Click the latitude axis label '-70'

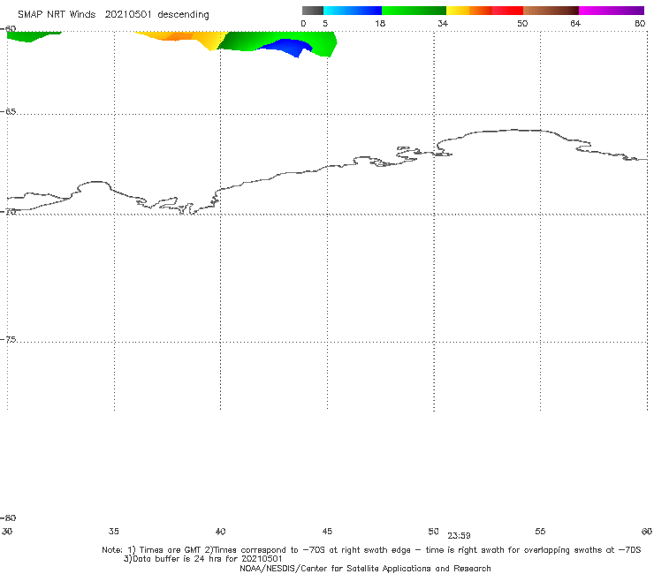(8, 212)
